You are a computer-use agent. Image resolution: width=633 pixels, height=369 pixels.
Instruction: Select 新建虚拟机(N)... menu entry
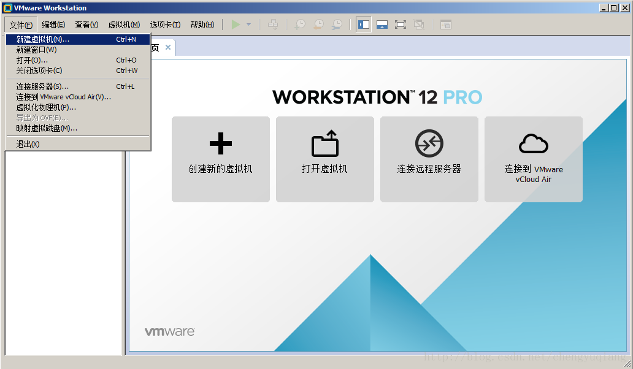(x=77, y=39)
